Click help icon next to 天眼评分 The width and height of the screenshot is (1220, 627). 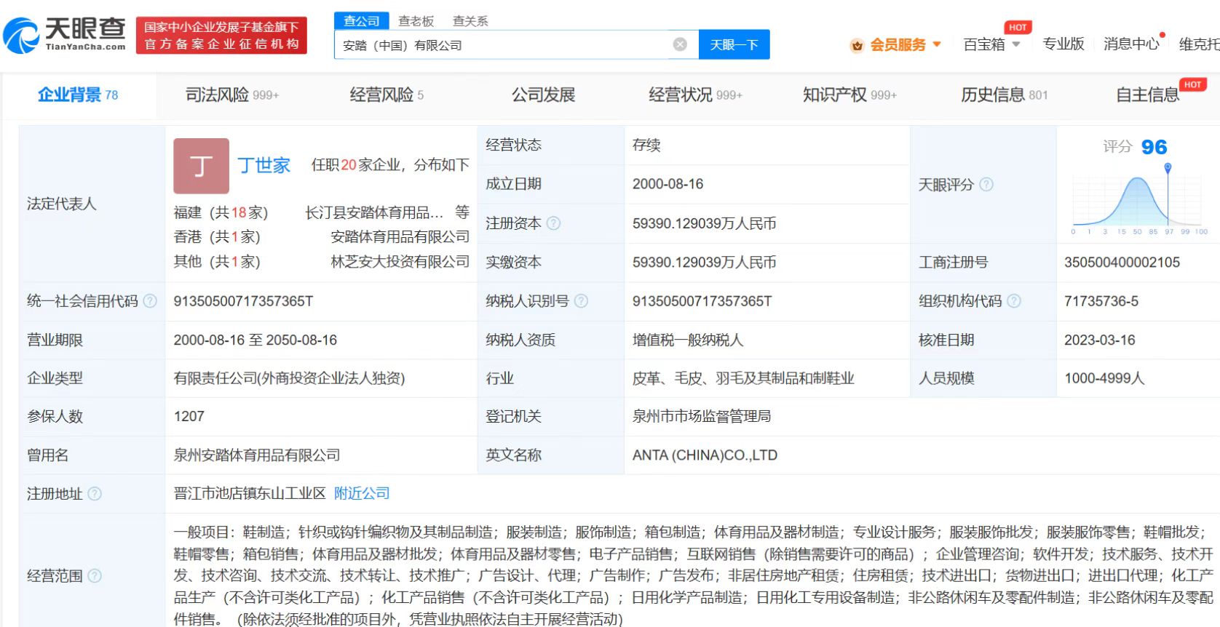pos(986,185)
